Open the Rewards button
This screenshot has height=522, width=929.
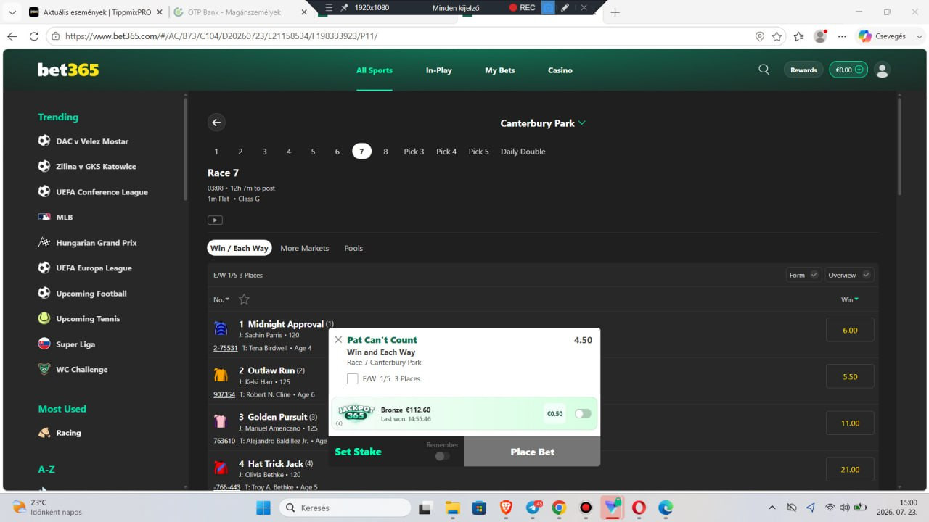tap(803, 70)
